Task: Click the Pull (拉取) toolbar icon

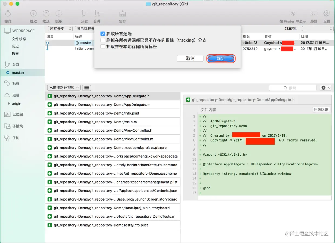Action: (x=33, y=13)
